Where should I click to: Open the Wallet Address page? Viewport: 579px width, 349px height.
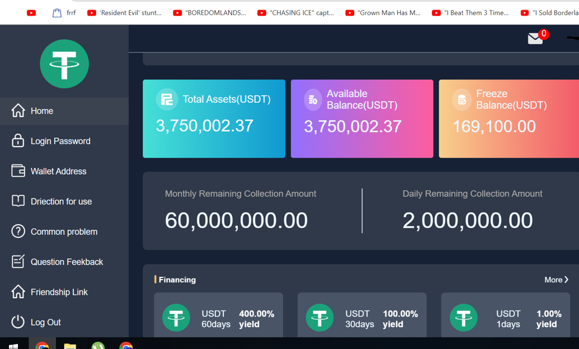coord(58,171)
